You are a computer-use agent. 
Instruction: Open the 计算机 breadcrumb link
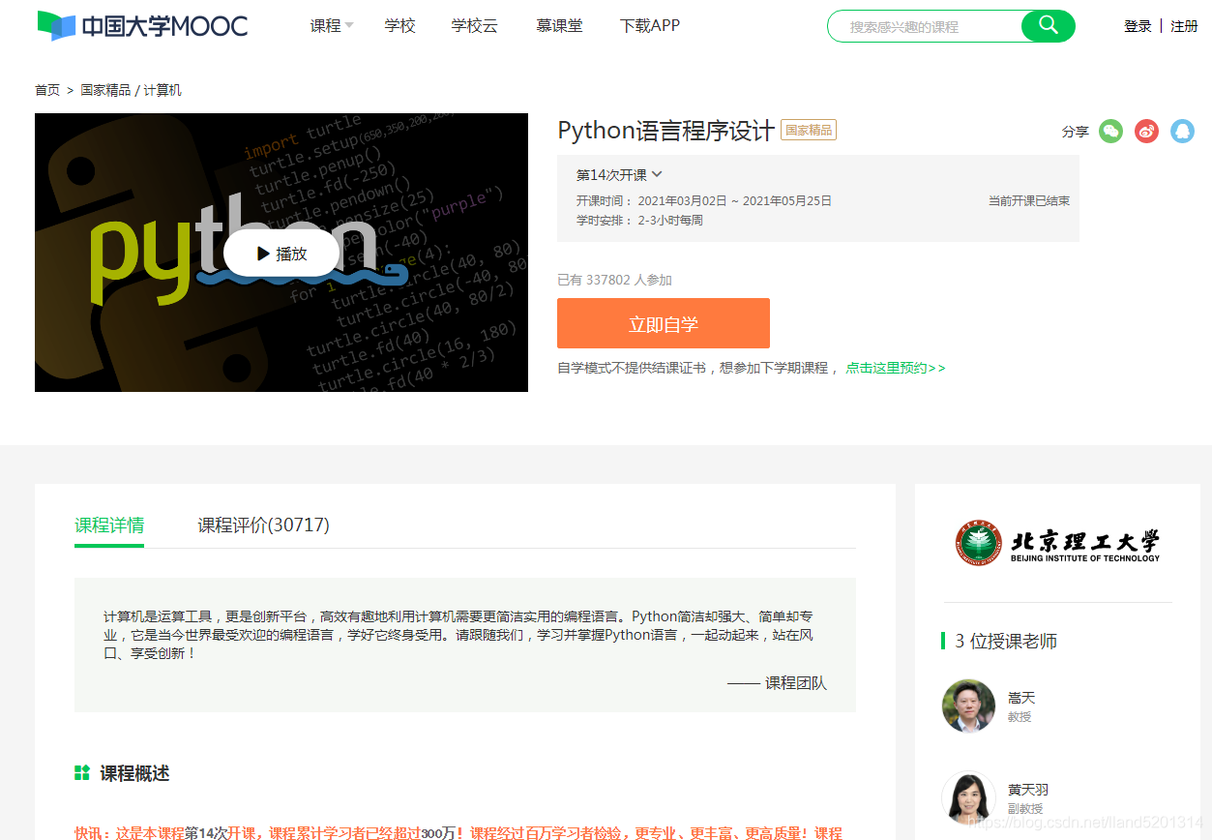[x=163, y=90]
